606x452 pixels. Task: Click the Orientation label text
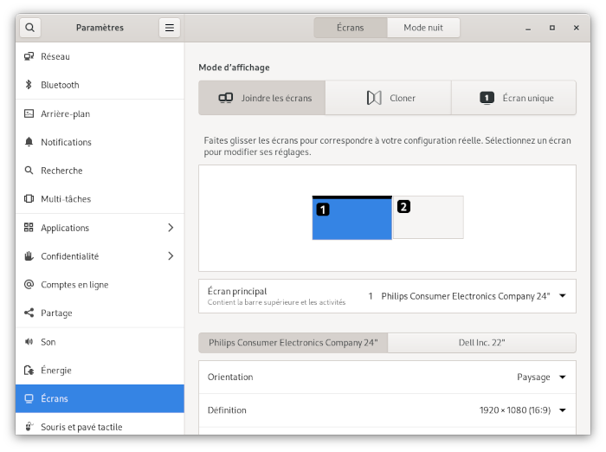(230, 377)
